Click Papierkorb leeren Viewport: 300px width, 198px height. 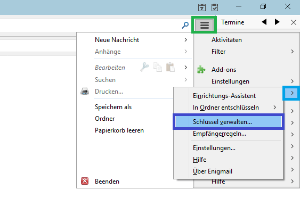tap(119, 130)
